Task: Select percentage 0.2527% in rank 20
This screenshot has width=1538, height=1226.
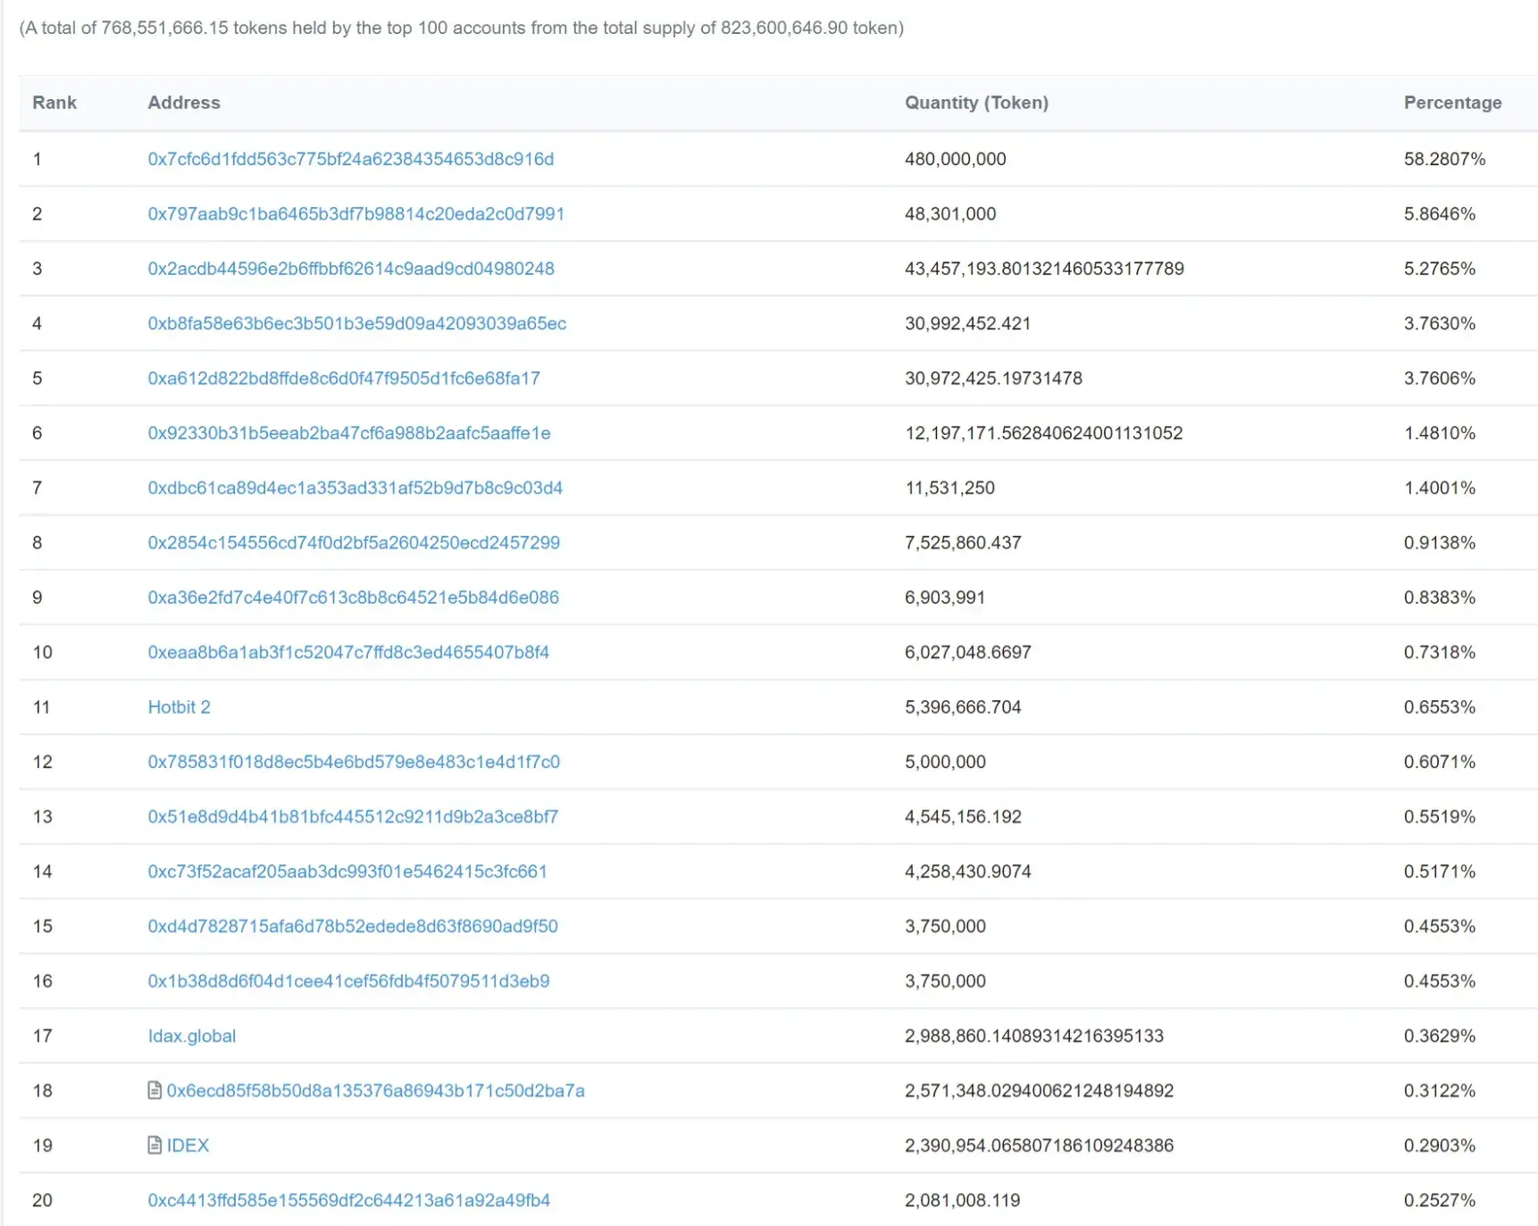Action: click(x=1439, y=1200)
